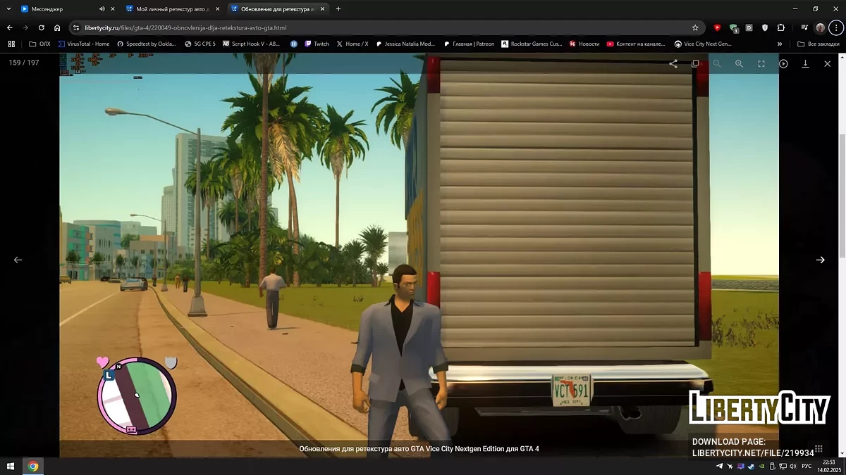Click the share icon in the gallery toolbar
Viewport: 846px width, 475px height.
click(x=673, y=63)
